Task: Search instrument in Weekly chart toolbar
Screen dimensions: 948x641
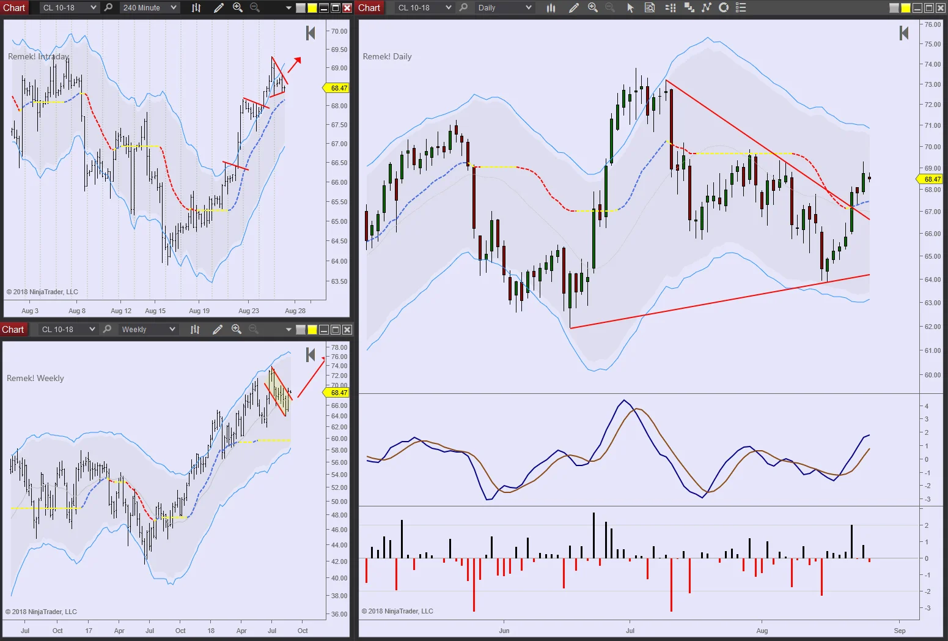Action: 107,330
